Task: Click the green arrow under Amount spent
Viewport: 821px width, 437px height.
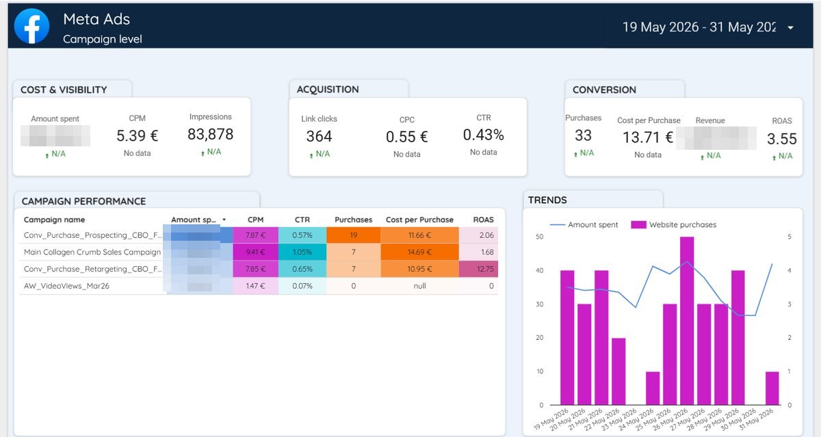Action: pyautogui.click(x=48, y=155)
